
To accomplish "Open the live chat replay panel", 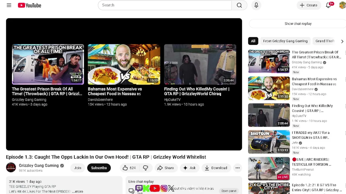I will coord(229,191).
